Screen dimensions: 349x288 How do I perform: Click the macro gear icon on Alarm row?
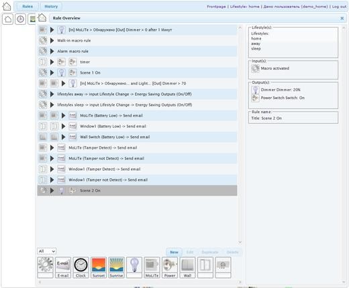pos(43,51)
